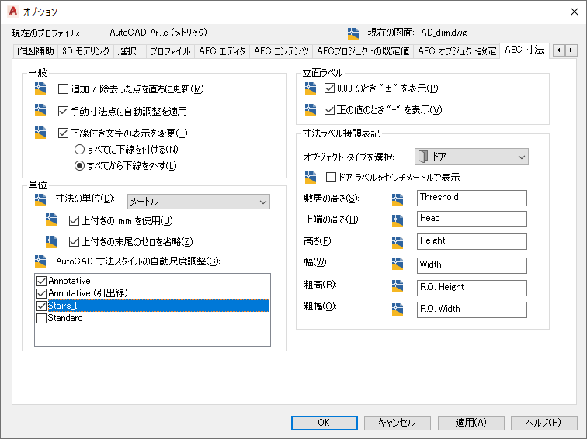The width and height of the screenshot is (587, 439).
Task: Switch to 3D モデリング tab
Action: pos(85,51)
